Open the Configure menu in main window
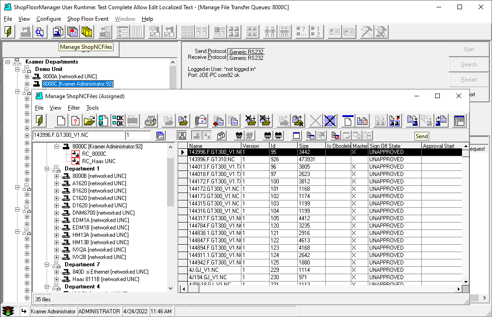This screenshot has width=492, height=317. point(48,19)
